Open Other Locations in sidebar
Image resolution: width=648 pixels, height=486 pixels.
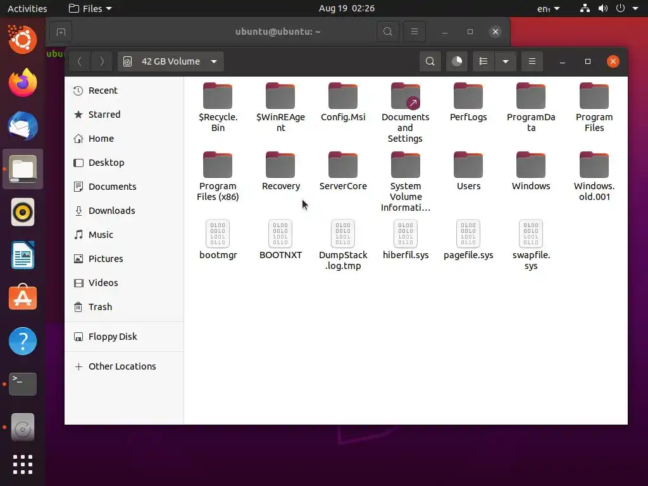tap(124, 366)
